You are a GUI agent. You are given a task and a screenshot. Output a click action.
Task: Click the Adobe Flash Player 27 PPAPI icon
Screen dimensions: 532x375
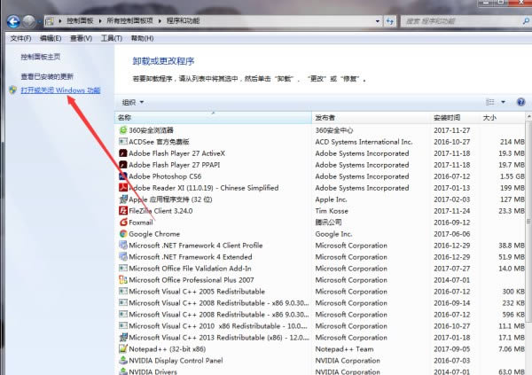click(x=123, y=165)
